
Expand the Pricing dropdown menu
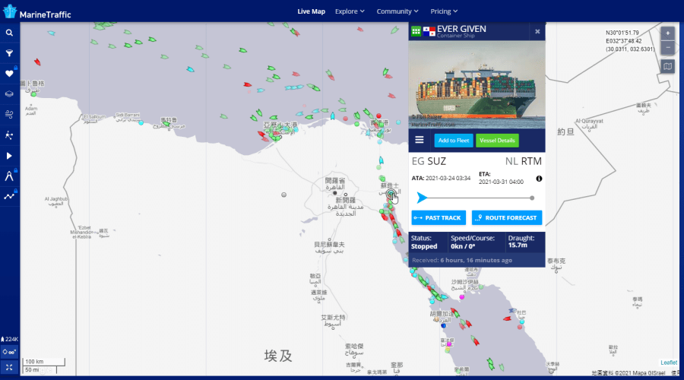click(x=444, y=11)
